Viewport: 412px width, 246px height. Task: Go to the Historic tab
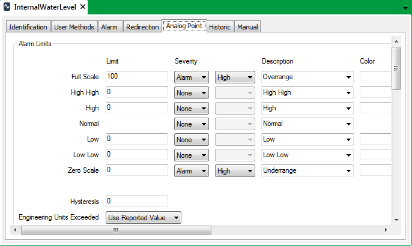coord(219,27)
